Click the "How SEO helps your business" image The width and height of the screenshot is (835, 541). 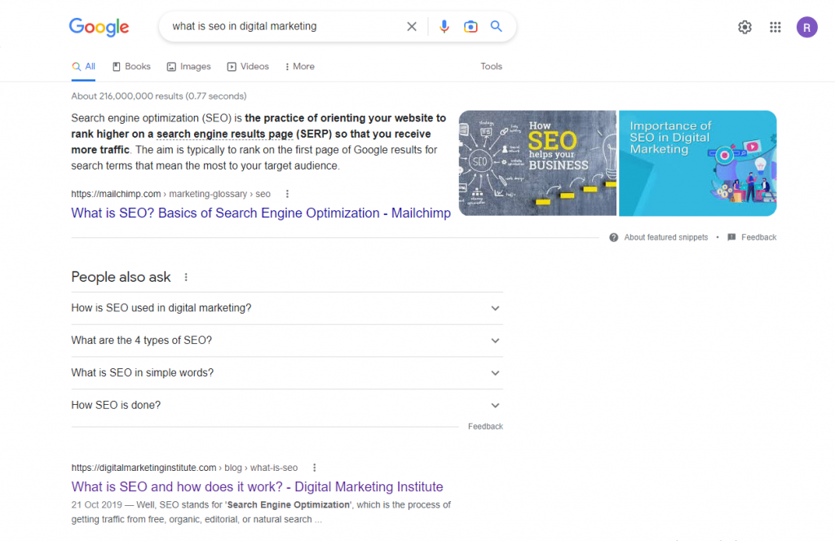[537, 163]
